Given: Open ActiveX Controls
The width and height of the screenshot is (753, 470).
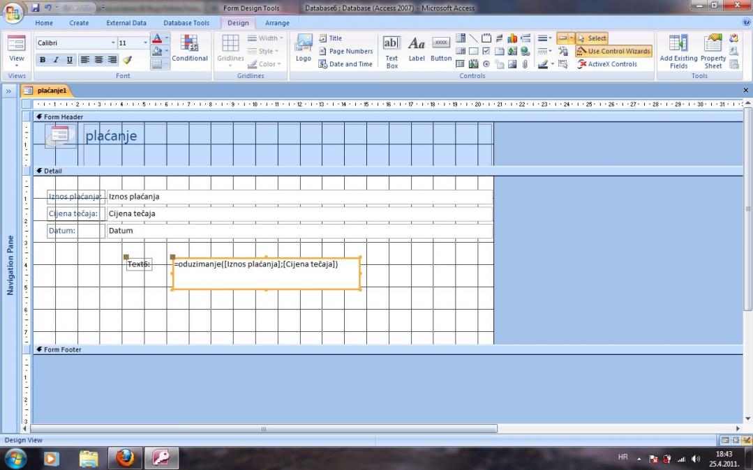Looking at the screenshot, I should [x=607, y=64].
